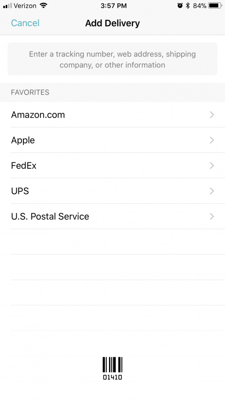
Task: Open UPS row chevron arrow
Action: click(212, 191)
